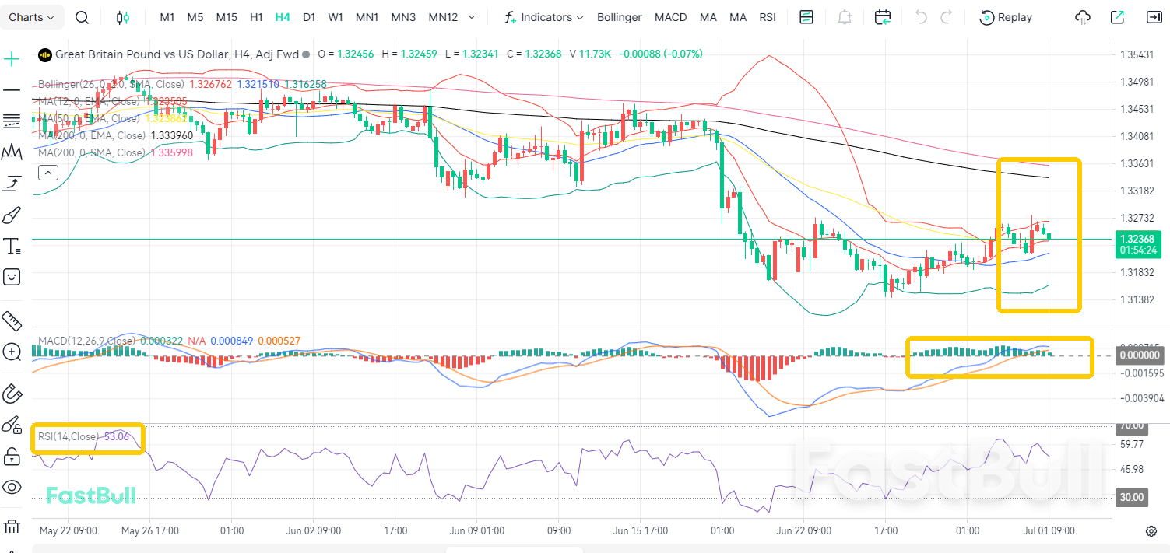Click the Jun 15 17:00 time label
The image size is (1170, 553).
[x=640, y=531]
